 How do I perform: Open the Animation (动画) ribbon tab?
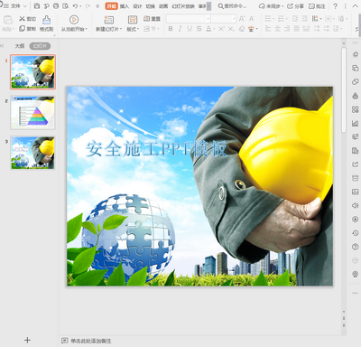[163, 6]
